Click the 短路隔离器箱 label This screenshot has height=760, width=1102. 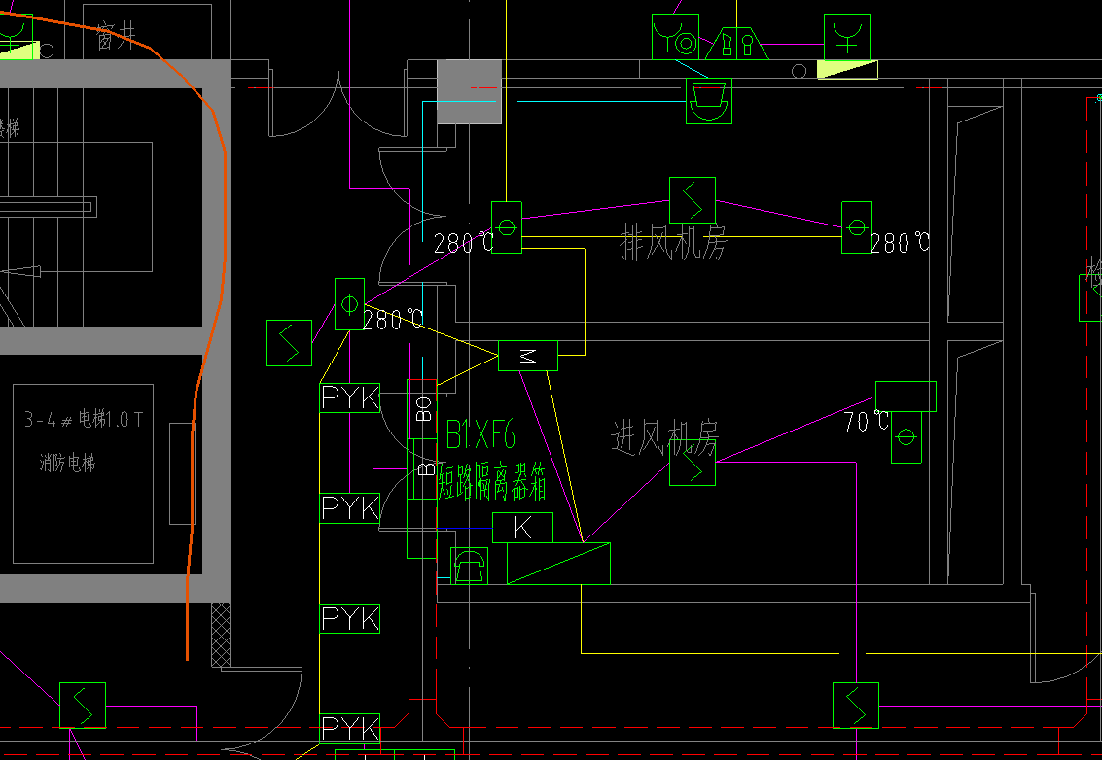492,483
